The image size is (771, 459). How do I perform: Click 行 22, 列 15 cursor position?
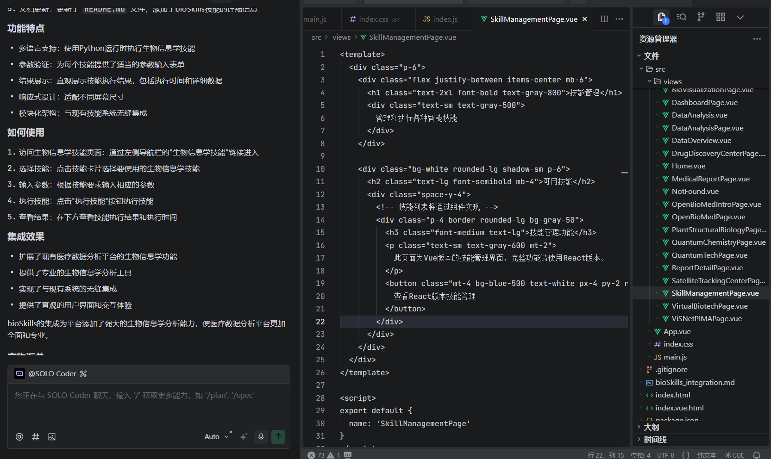click(x=606, y=455)
